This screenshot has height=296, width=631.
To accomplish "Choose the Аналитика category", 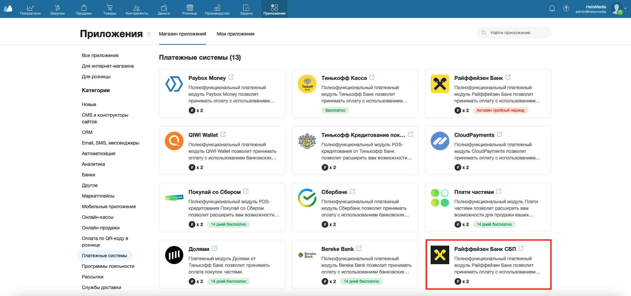I will [93, 164].
